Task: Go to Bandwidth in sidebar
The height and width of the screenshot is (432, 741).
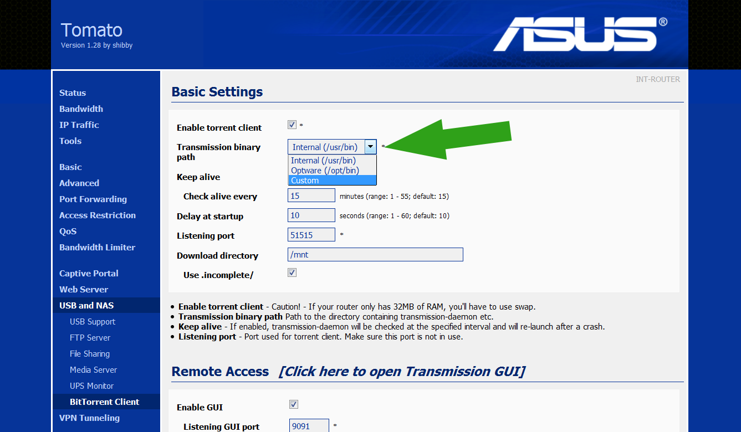Action: [x=81, y=109]
